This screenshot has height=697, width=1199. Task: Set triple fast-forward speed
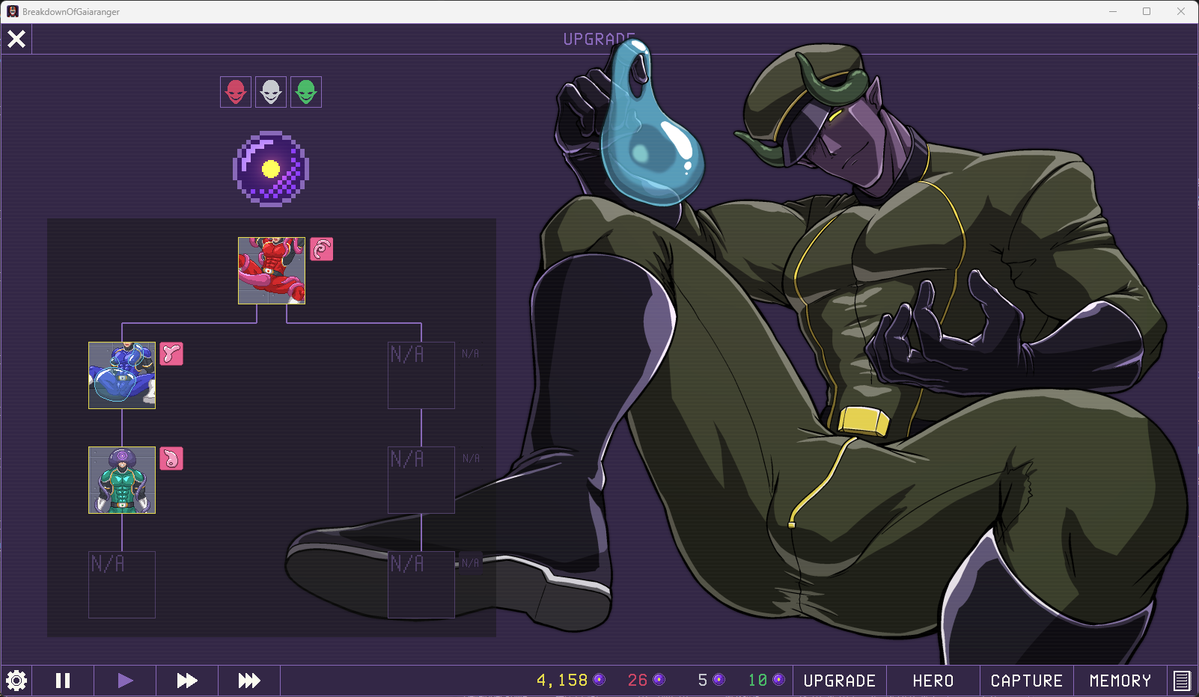249,681
